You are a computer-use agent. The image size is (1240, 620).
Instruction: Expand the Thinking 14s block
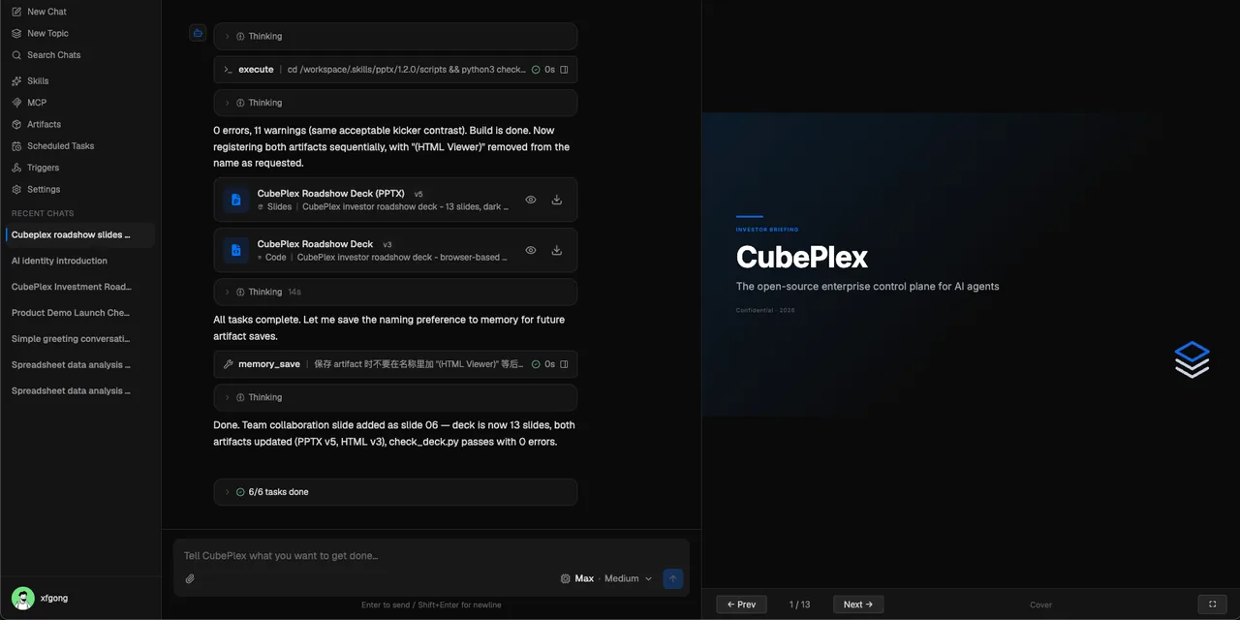point(395,292)
